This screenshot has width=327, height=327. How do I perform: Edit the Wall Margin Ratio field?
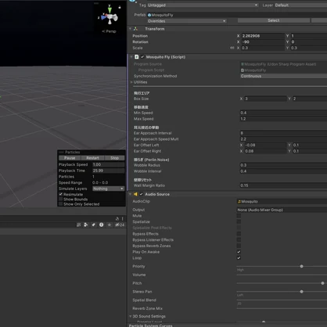(x=283, y=185)
